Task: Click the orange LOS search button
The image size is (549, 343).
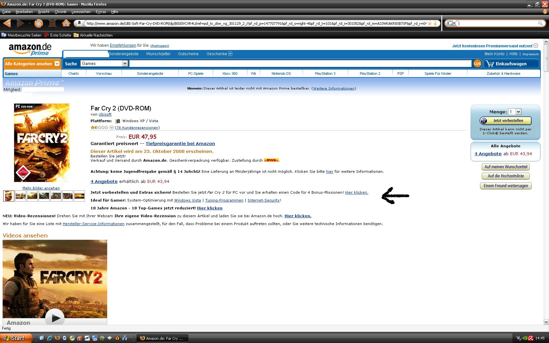Action: click(477, 64)
